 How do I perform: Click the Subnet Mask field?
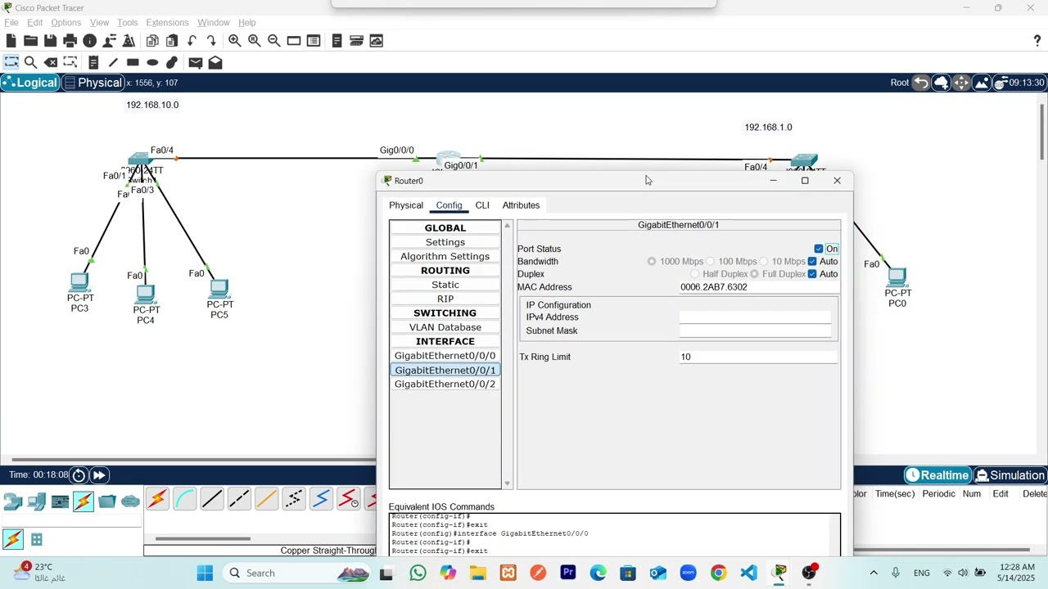pyautogui.click(x=755, y=330)
